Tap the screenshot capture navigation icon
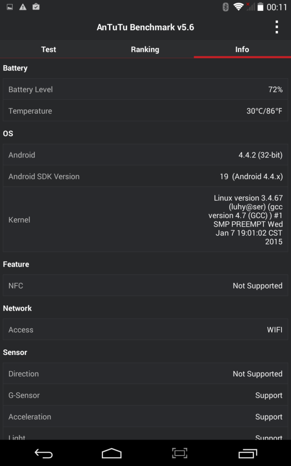The height and width of the screenshot is (466, 291). coord(180,453)
